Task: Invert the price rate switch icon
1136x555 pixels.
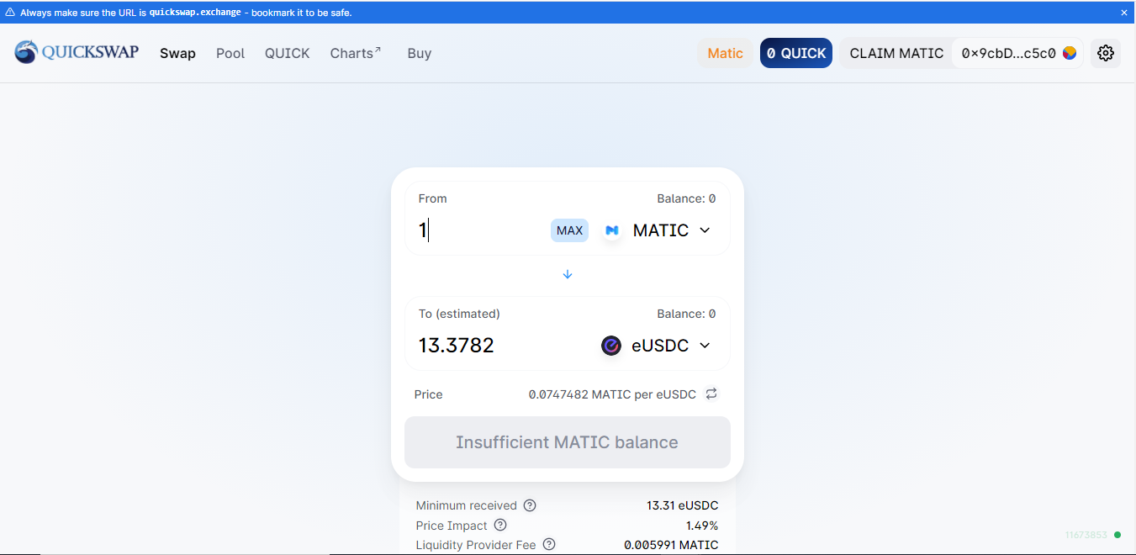Action: point(711,394)
